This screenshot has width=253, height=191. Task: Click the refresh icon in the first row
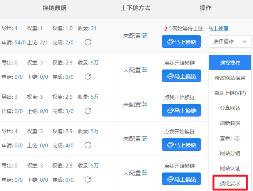(88, 42)
